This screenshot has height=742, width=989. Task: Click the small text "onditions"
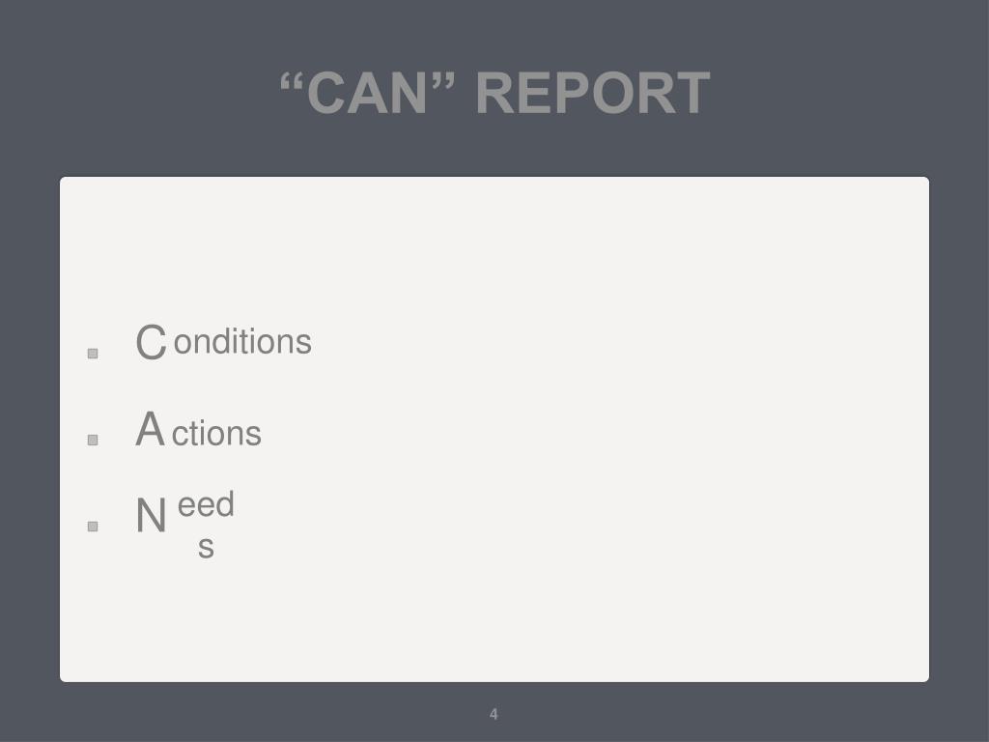(x=242, y=342)
